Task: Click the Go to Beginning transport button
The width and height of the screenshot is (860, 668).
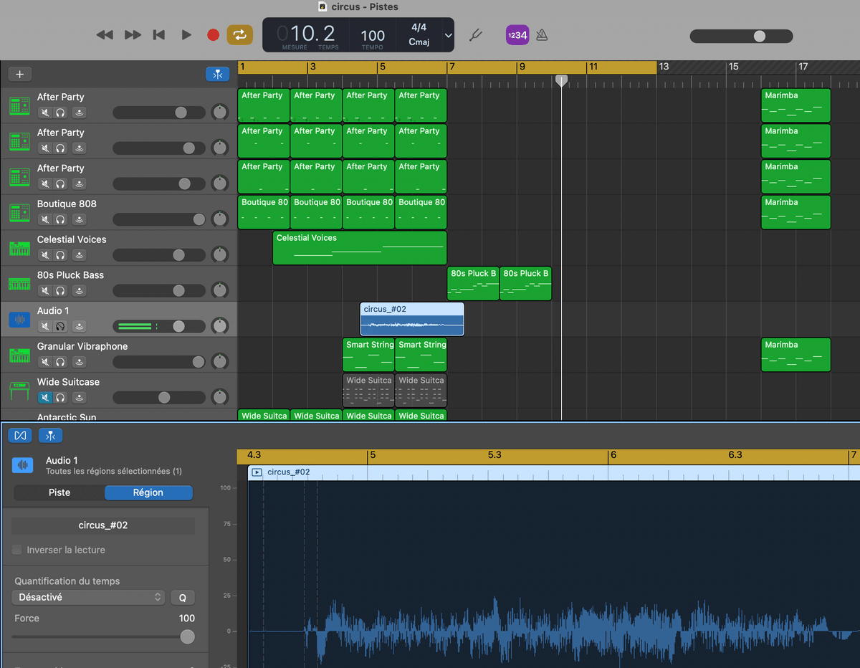Action: click(159, 34)
